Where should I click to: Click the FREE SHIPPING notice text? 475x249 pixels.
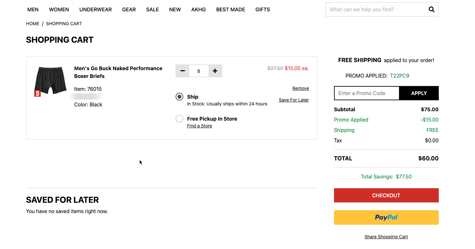pos(386,60)
